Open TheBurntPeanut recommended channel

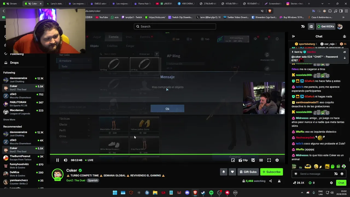(23, 158)
